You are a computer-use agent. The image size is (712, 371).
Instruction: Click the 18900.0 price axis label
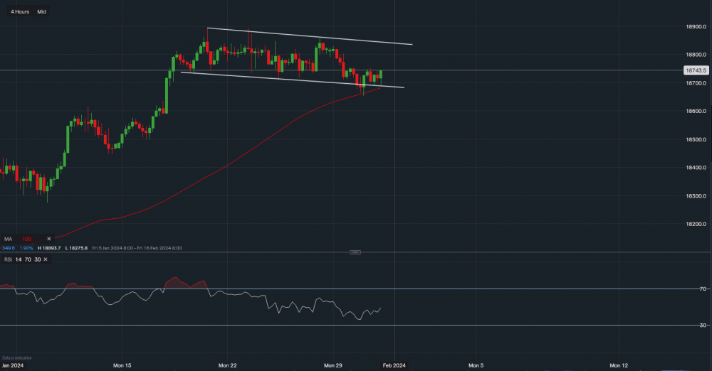(x=696, y=27)
